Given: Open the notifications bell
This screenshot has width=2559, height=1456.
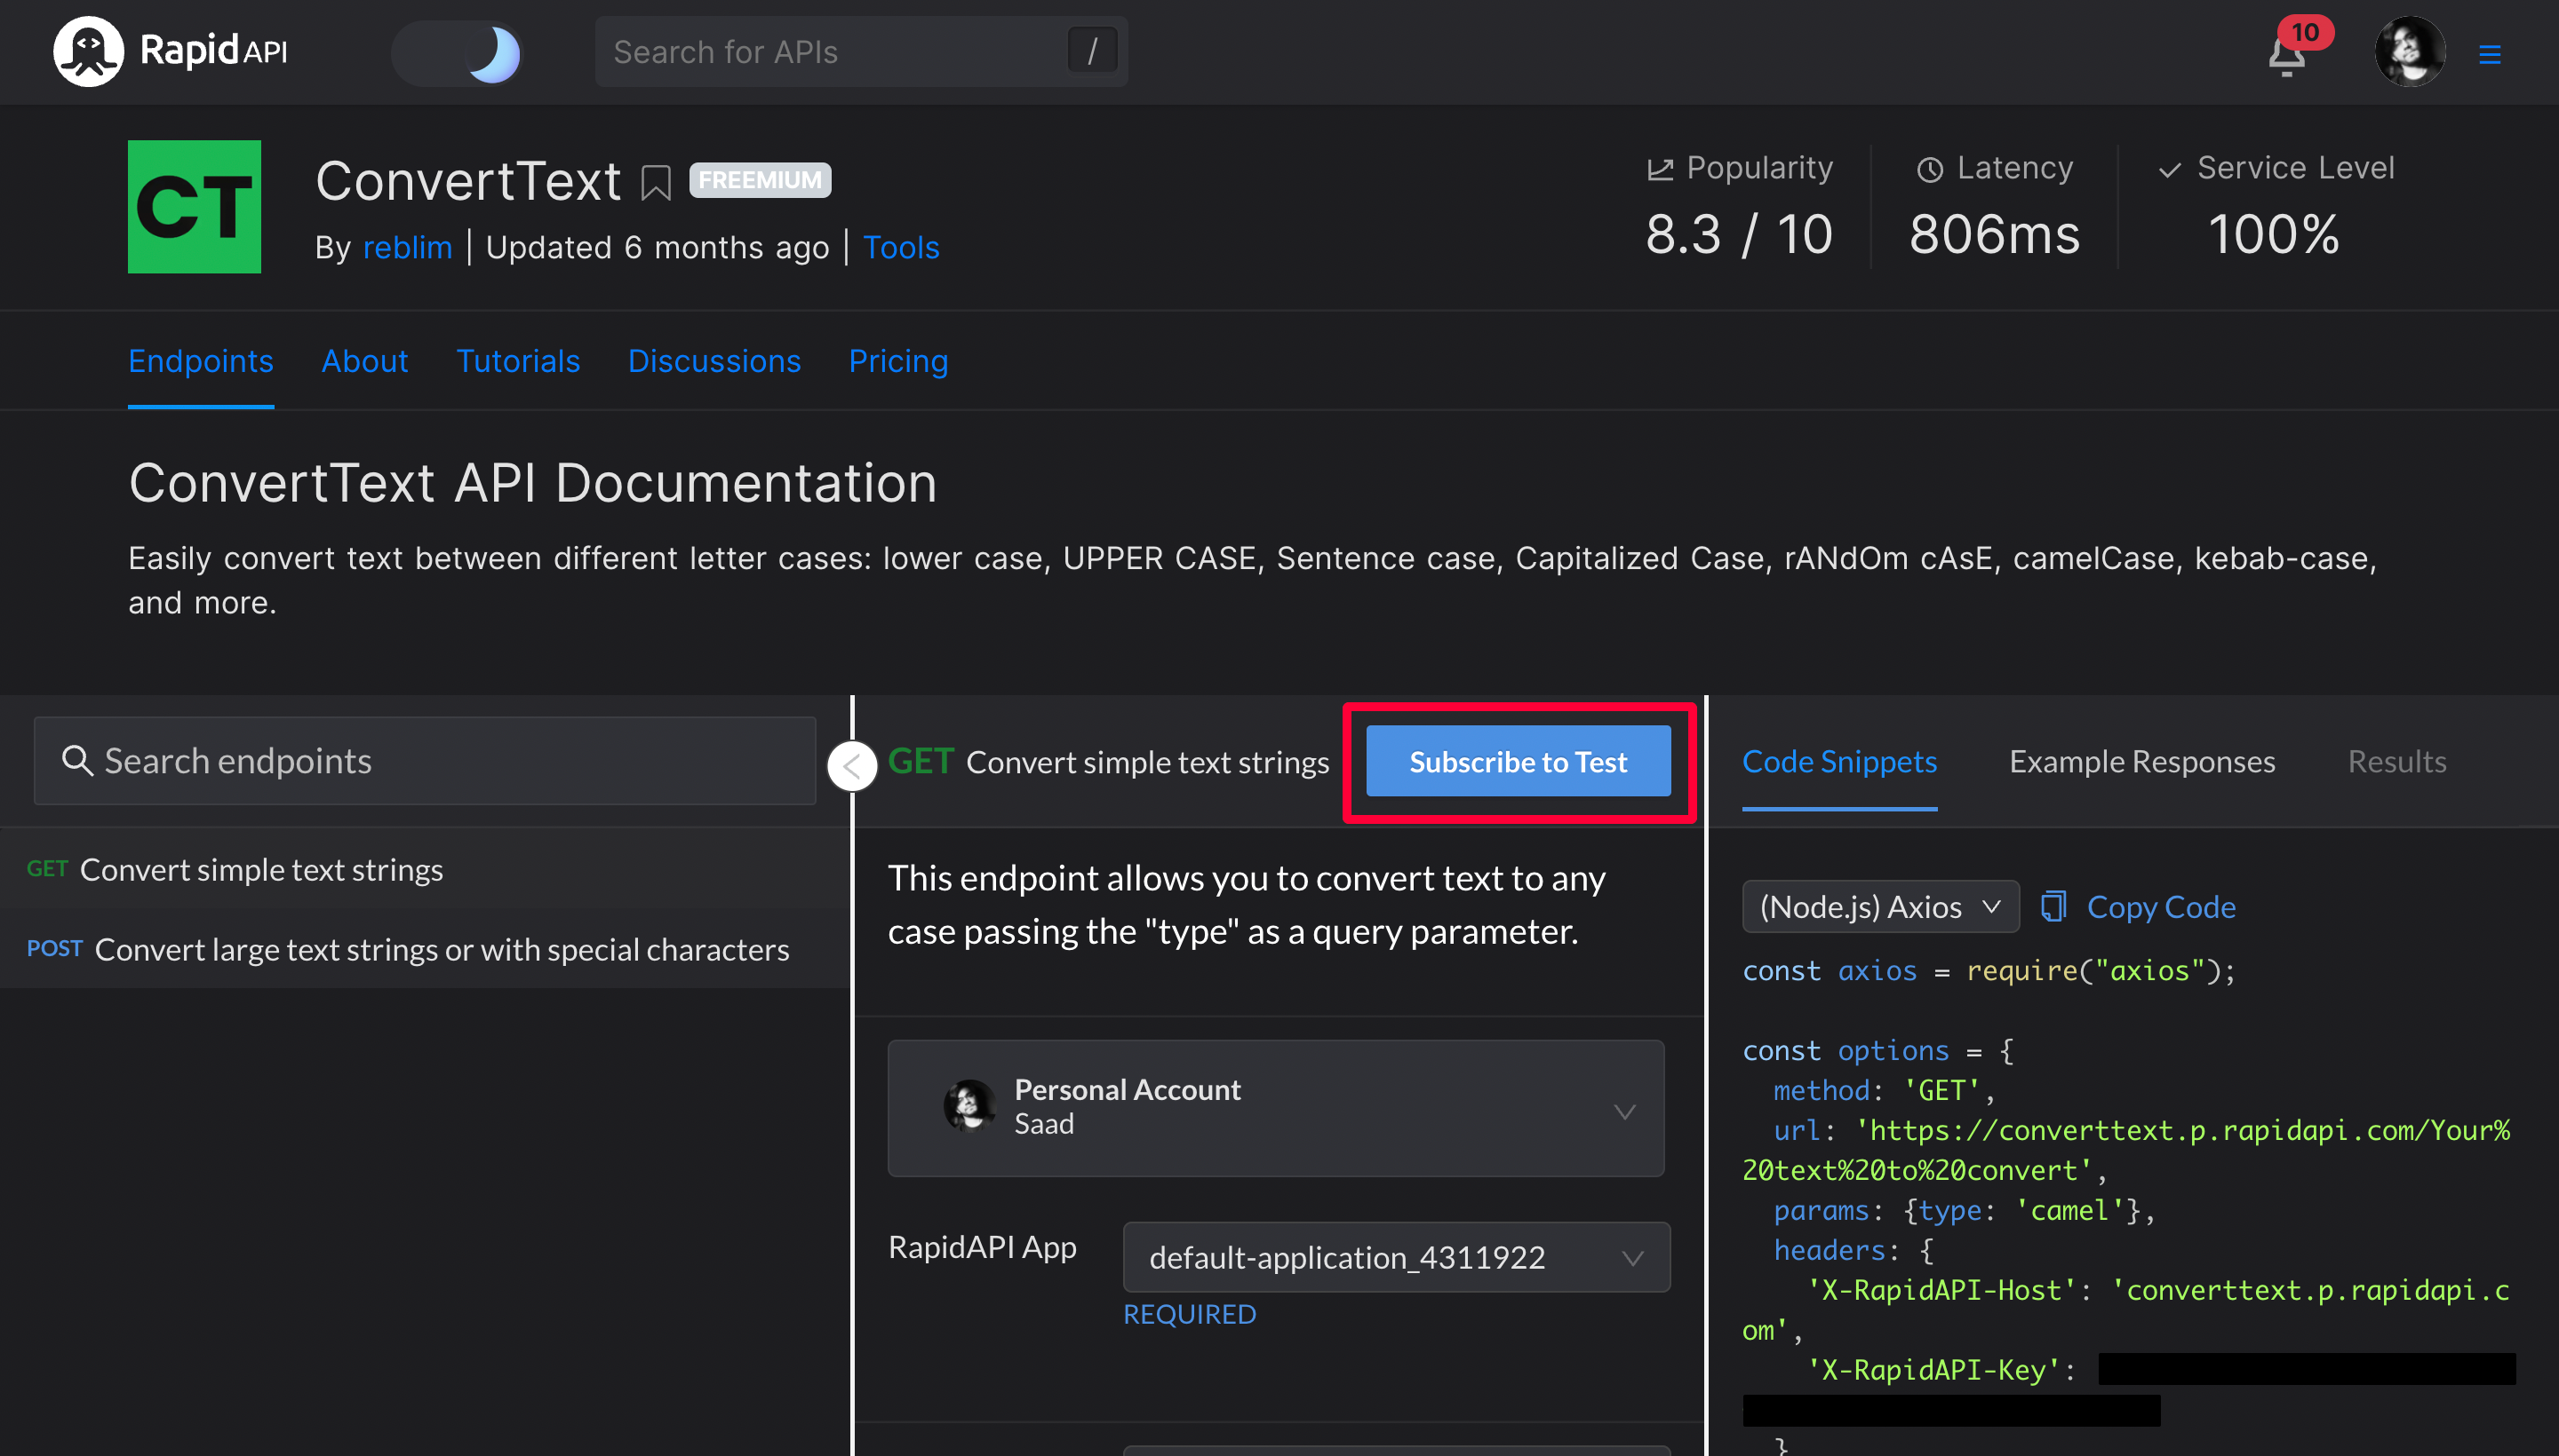Looking at the screenshot, I should (x=2286, y=56).
